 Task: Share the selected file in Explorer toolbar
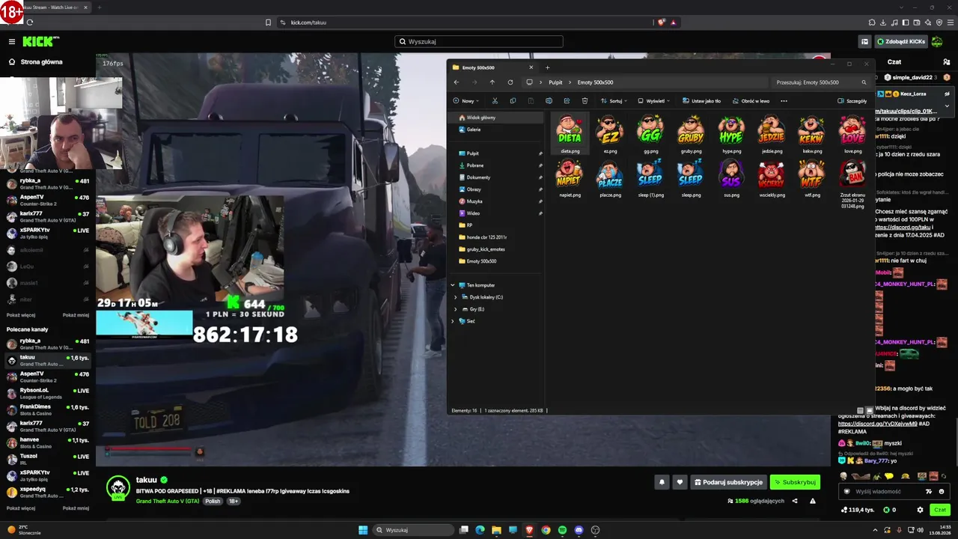coord(567,101)
